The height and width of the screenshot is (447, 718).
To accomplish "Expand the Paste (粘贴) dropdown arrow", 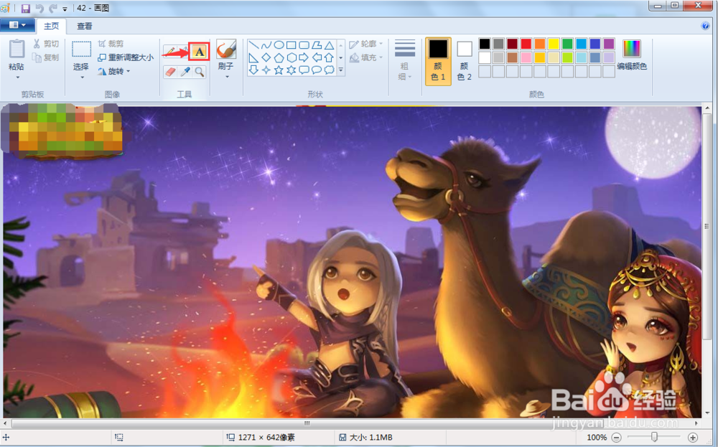I will 17,77.
